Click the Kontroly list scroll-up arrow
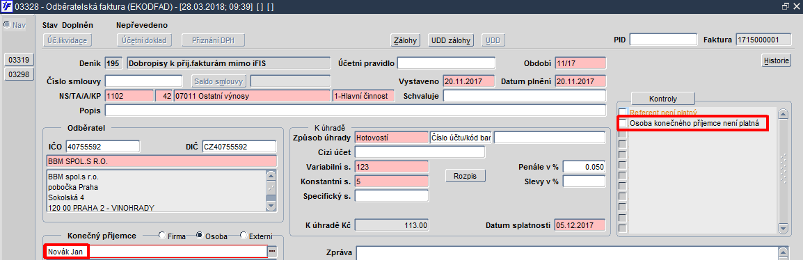The width and height of the screenshot is (803, 260). (782, 113)
